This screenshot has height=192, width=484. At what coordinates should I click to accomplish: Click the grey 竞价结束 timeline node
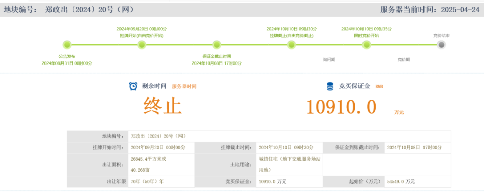coord(442,45)
